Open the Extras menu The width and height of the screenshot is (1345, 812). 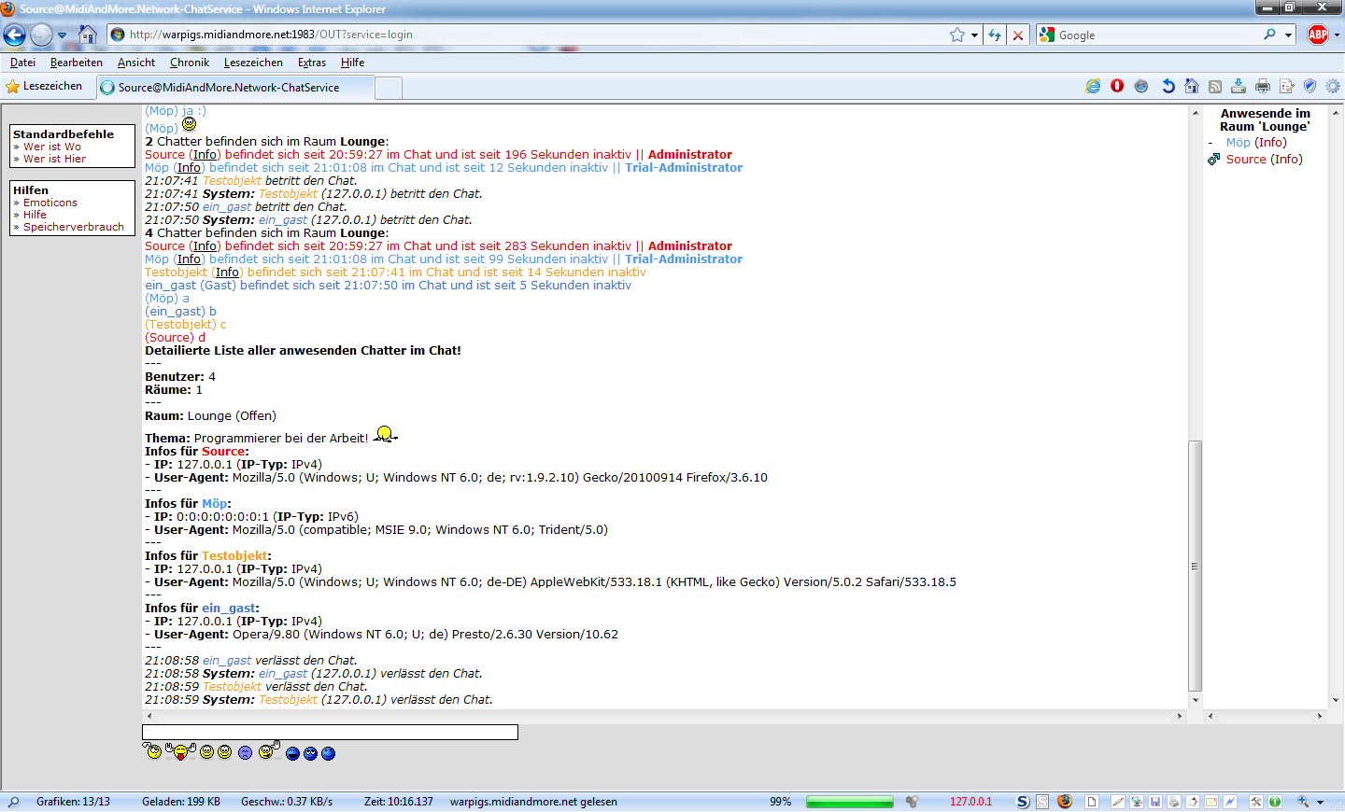[x=312, y=63]
